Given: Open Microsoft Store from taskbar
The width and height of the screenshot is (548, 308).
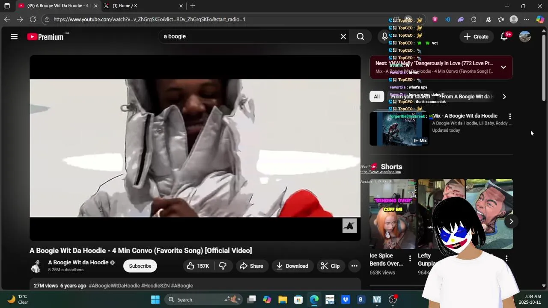Looking at the screenshot, I should coord(298,299).
